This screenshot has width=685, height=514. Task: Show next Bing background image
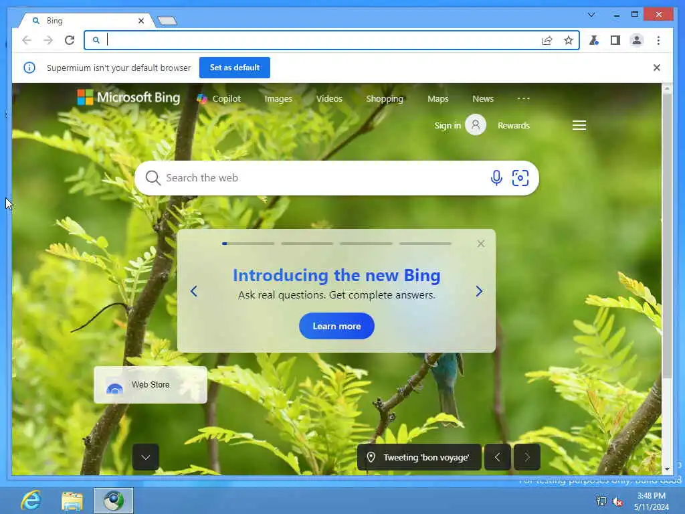(x=527, y=457)
